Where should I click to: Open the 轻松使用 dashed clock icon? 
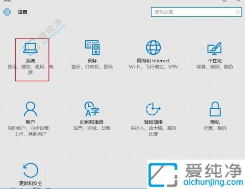[x=153, y=109]
